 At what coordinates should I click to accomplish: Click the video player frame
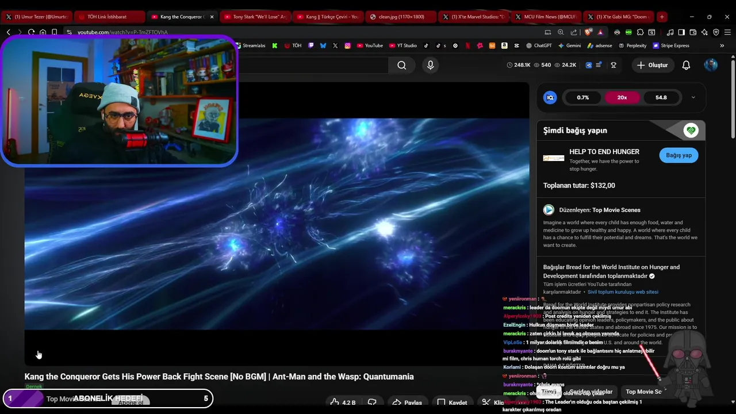277,224
